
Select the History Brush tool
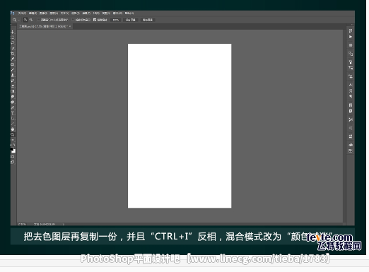13,81
